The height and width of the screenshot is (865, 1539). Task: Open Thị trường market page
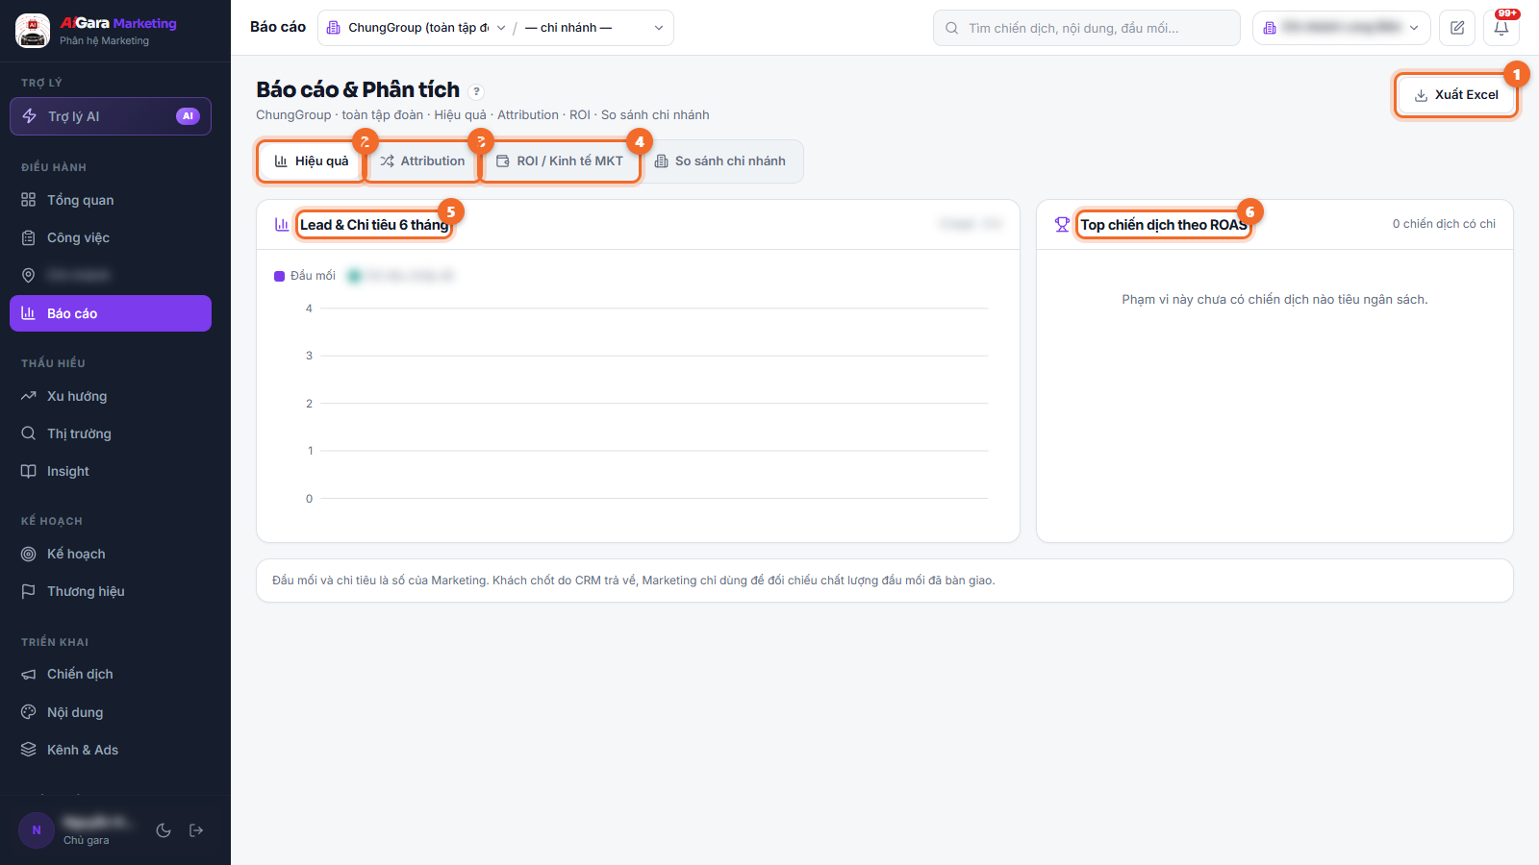tap(111, 433)
